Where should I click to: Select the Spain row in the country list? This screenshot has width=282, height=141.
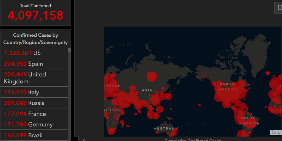coord(34,64)
